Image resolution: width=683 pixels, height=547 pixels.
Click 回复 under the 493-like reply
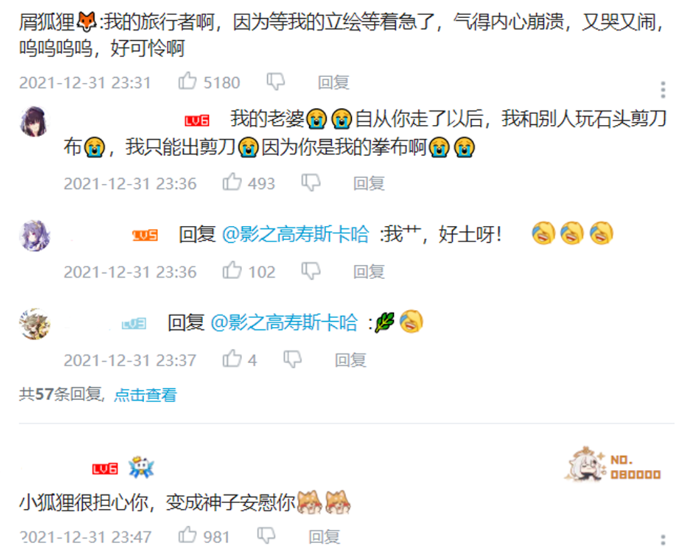click(369, 183)
